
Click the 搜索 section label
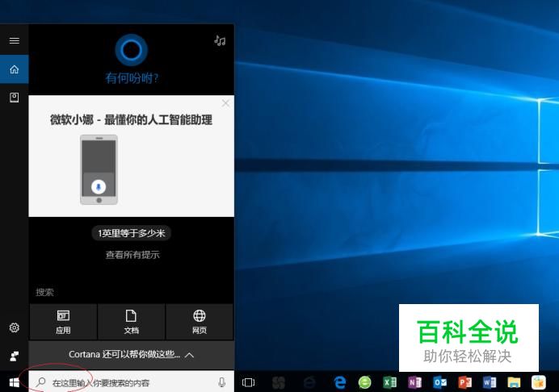(44, 292)
